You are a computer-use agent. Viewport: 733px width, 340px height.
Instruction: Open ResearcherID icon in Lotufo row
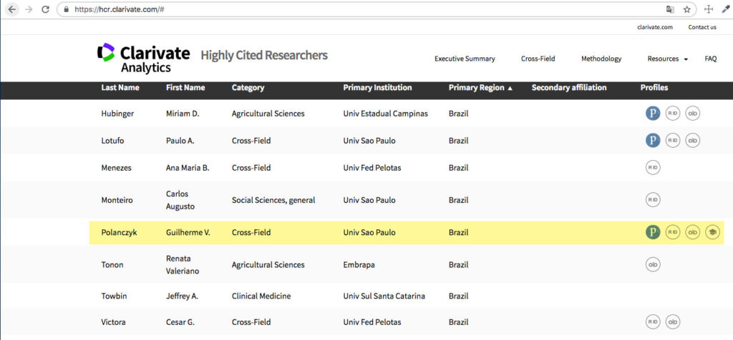point(673,141)
